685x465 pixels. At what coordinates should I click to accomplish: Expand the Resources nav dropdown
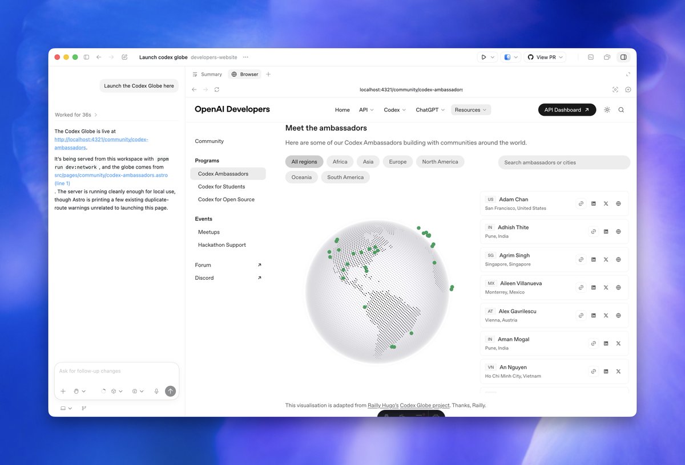471,110
